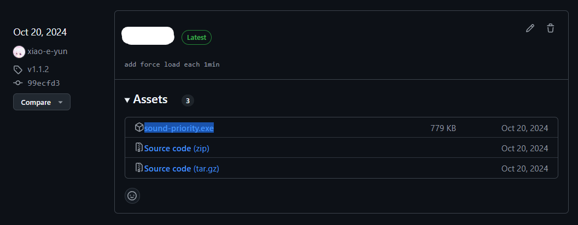
Task: Delete the release with the trash icon
Action: (551, 28)
